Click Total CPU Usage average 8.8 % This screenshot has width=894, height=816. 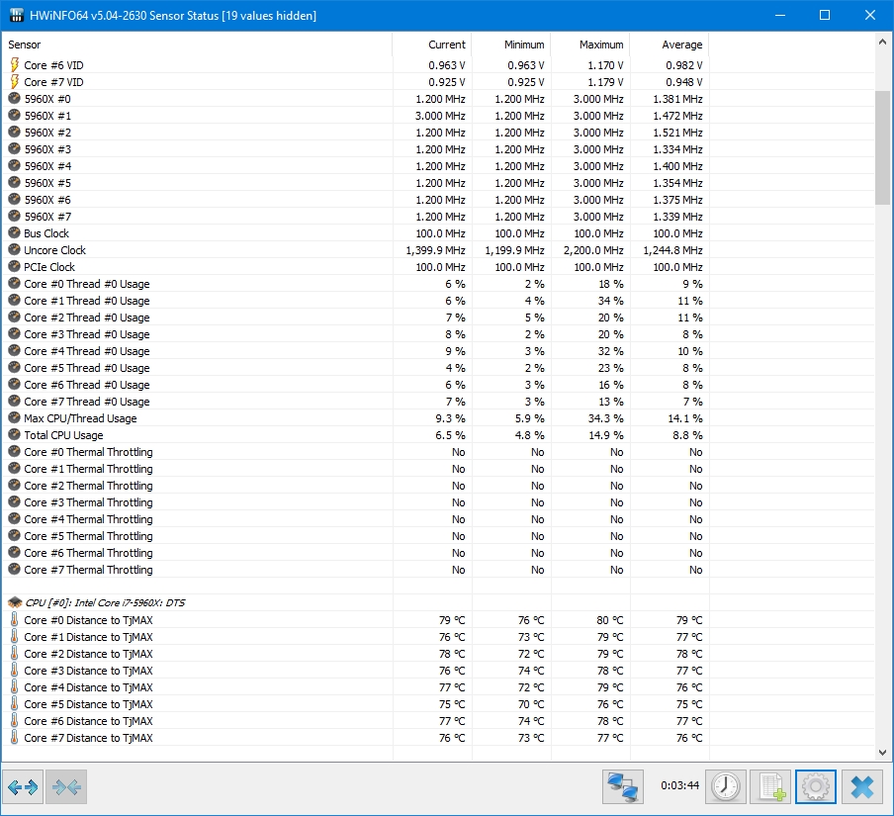(x=687, y=435)
